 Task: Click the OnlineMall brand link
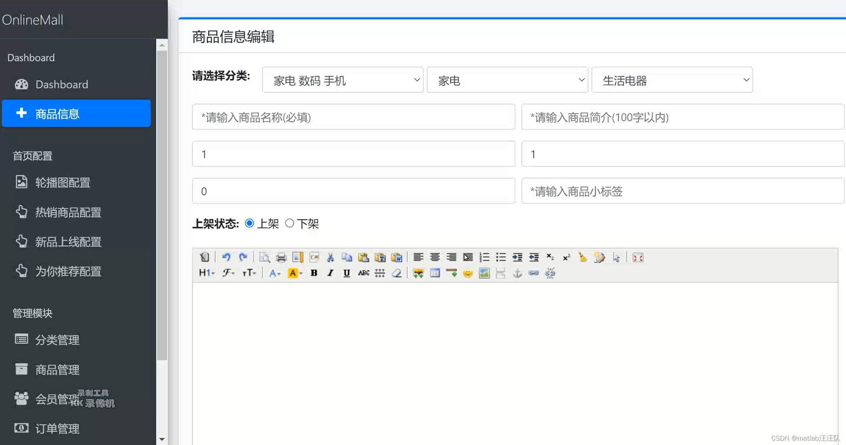pos(32,20)
